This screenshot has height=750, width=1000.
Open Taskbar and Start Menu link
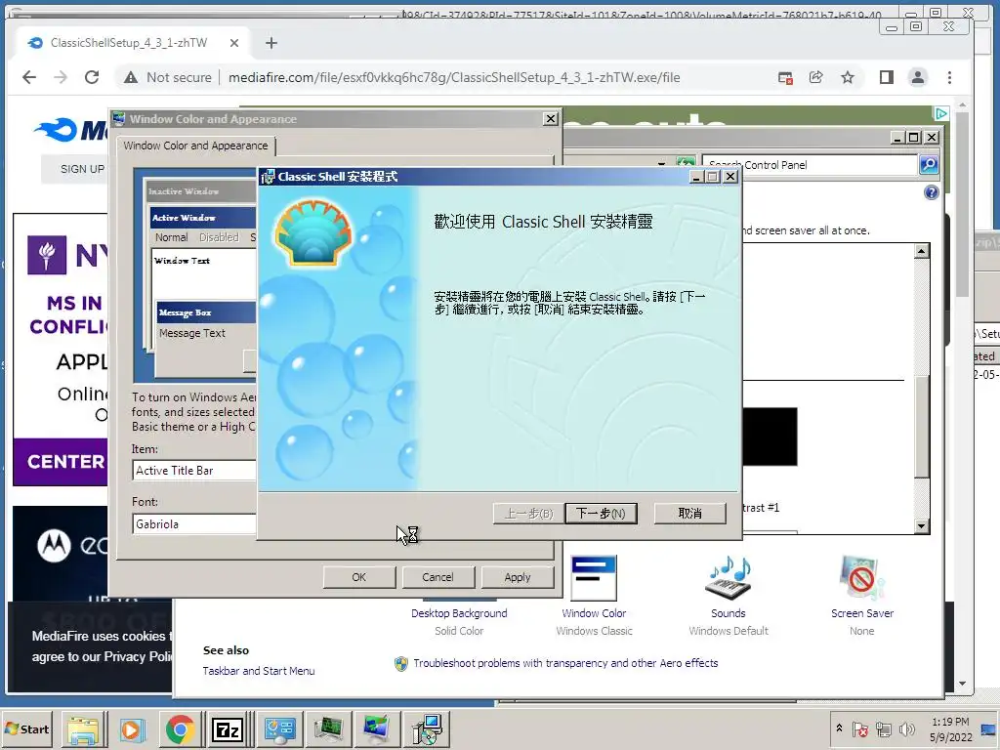[259, 671]
